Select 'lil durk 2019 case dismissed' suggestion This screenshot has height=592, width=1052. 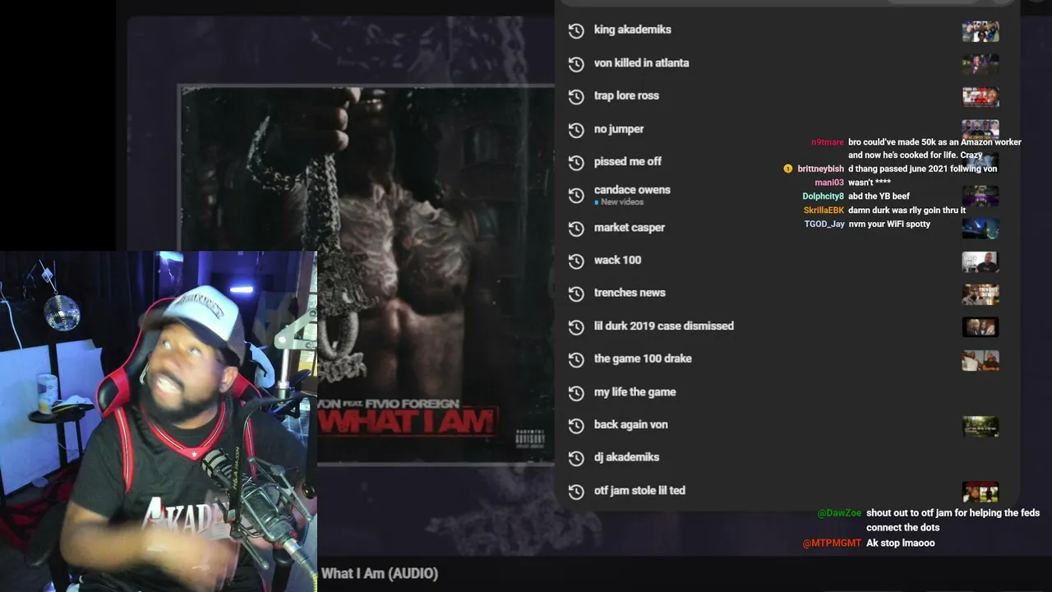point(664,326)
